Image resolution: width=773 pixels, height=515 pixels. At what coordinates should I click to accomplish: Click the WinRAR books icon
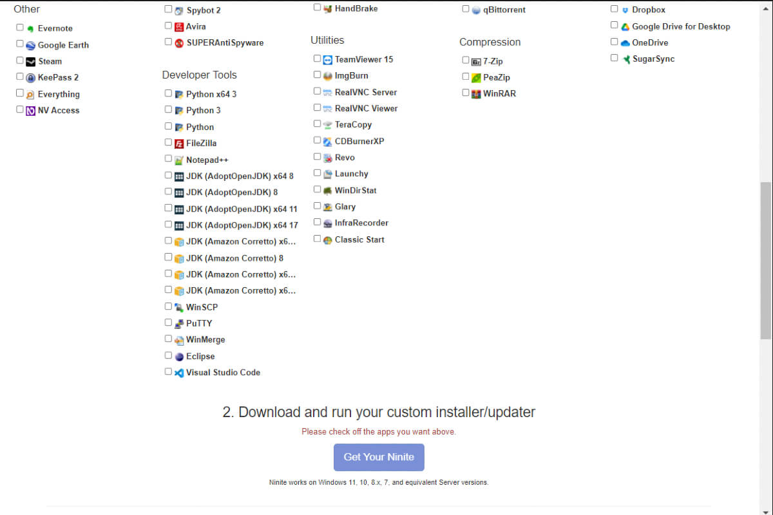(476, 94)
